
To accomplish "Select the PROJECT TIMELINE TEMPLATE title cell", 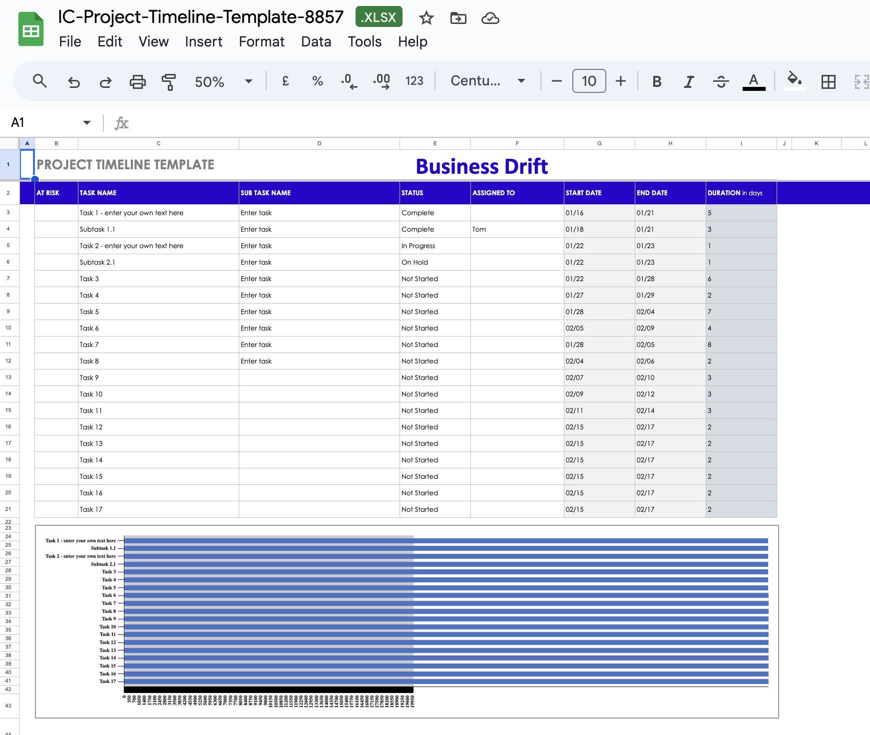I will click(125, 165).
